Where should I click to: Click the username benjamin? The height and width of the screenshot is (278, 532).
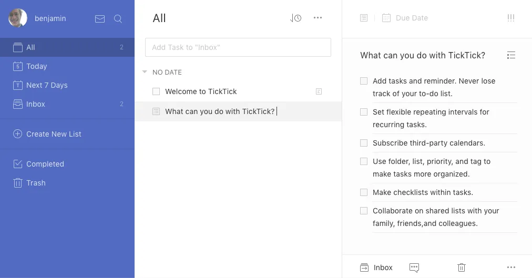(50, 18)
